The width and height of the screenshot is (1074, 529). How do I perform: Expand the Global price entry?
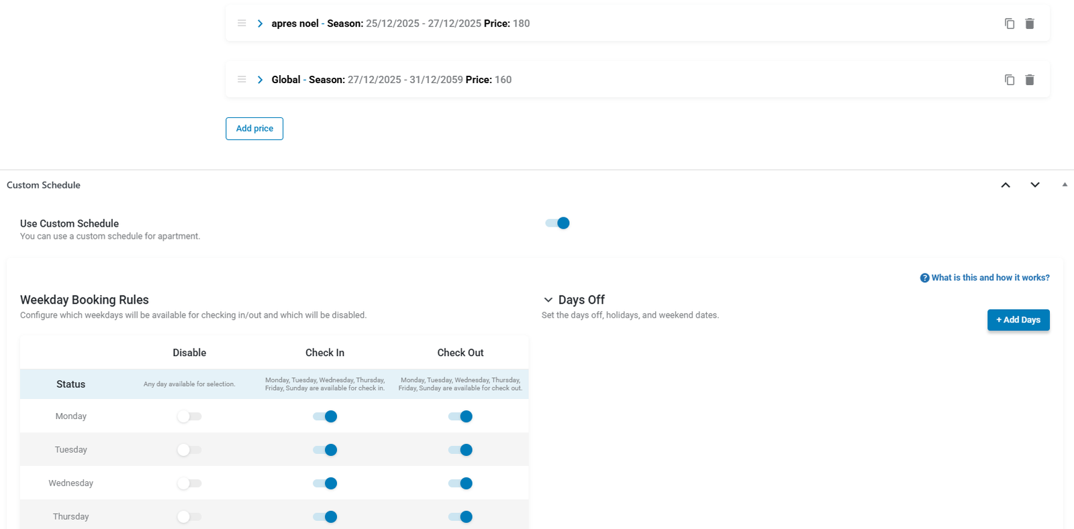pyautogui.click(x=260, y=80)
